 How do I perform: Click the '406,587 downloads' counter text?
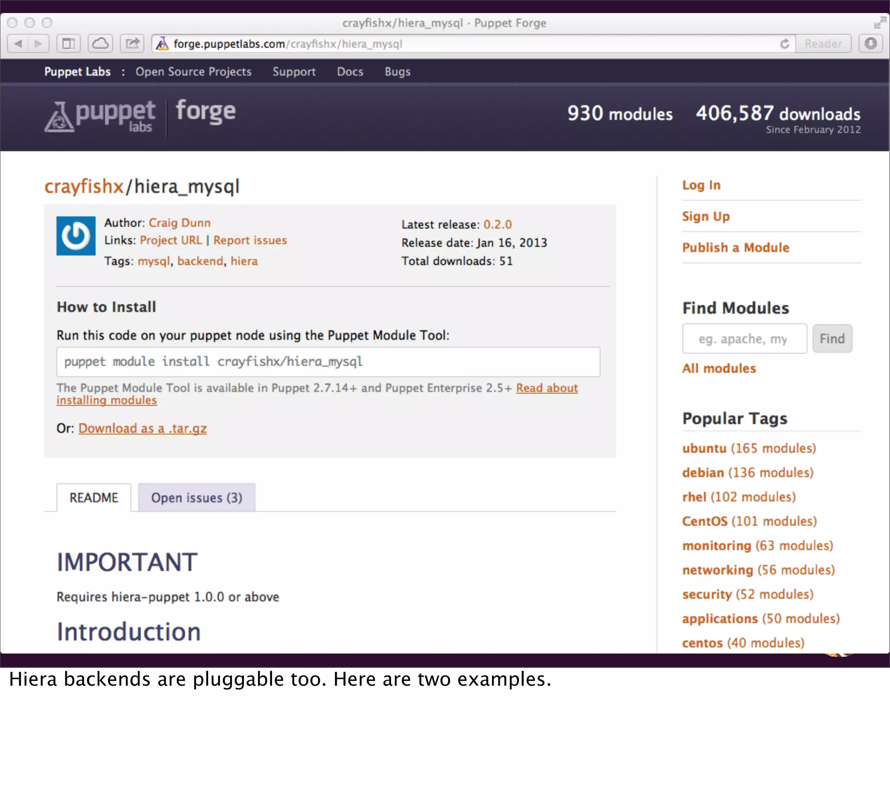(778, 113)
